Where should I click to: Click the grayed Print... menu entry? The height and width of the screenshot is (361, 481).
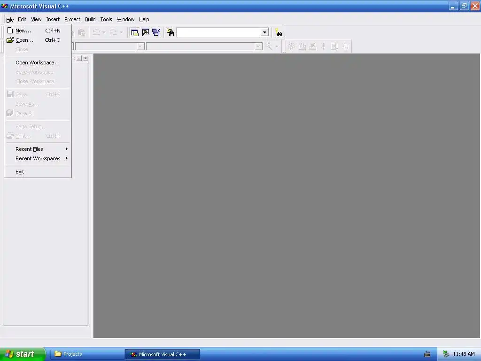point(38,136)
